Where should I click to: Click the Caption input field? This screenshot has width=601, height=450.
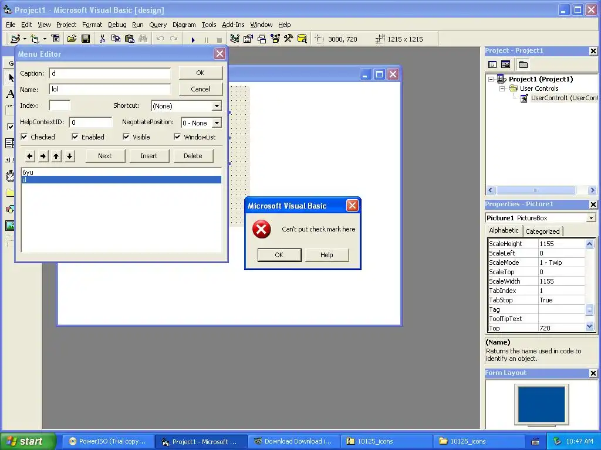point(110,73)
